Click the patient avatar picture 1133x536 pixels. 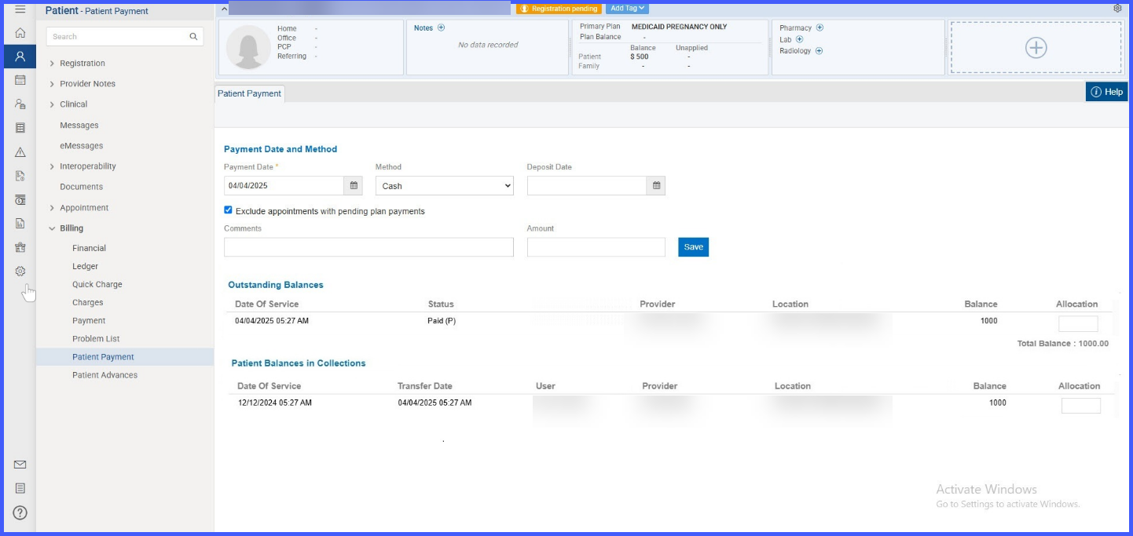(x=248, y=47)
